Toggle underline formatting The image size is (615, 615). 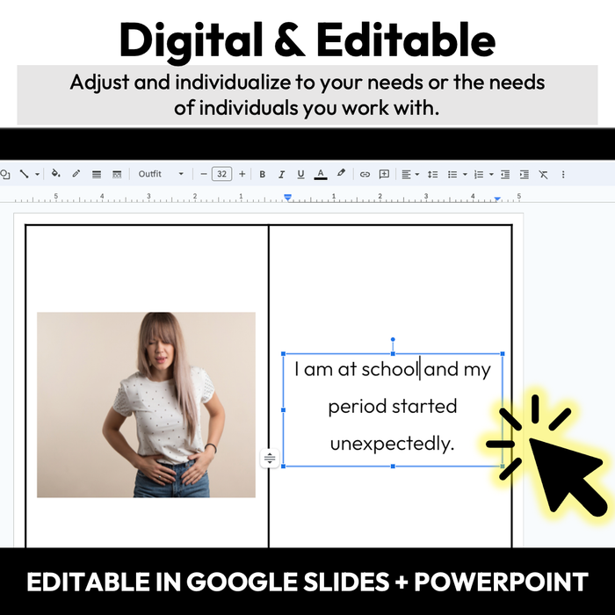(301, 174)
